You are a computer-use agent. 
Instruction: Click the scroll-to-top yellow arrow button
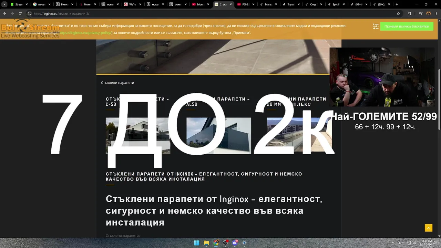pyautogui.click(x=429, y=228)
